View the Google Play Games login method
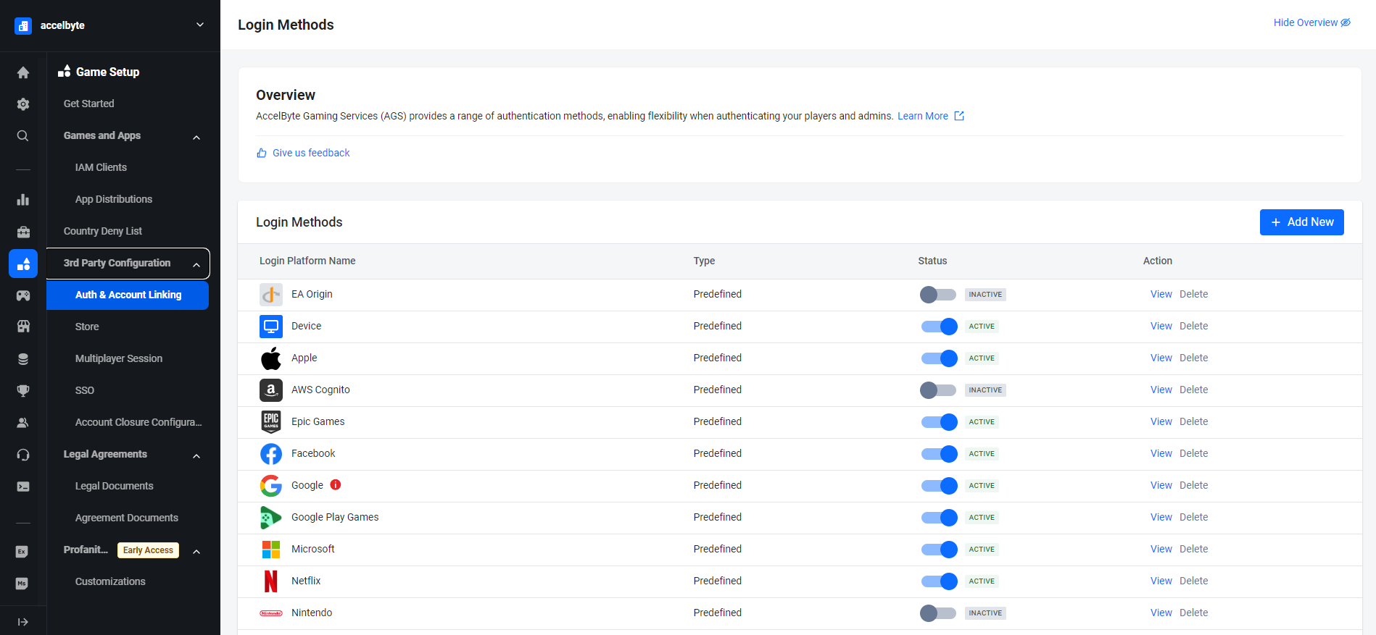The height and width of the screenshot is (635, 1376). point(1161,517)
